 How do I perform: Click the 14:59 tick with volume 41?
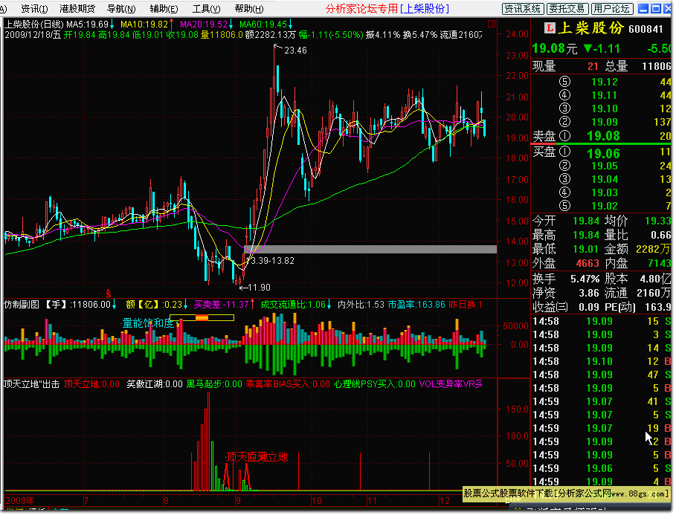click(602, 401)
